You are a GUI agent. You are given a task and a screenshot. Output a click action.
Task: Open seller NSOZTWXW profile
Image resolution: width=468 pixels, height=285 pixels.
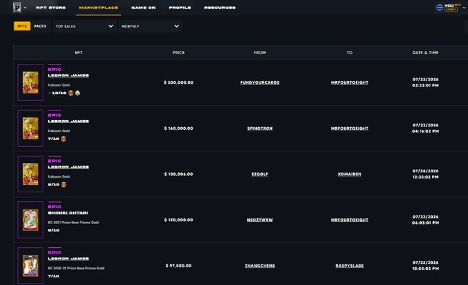(x=260, y=220)
